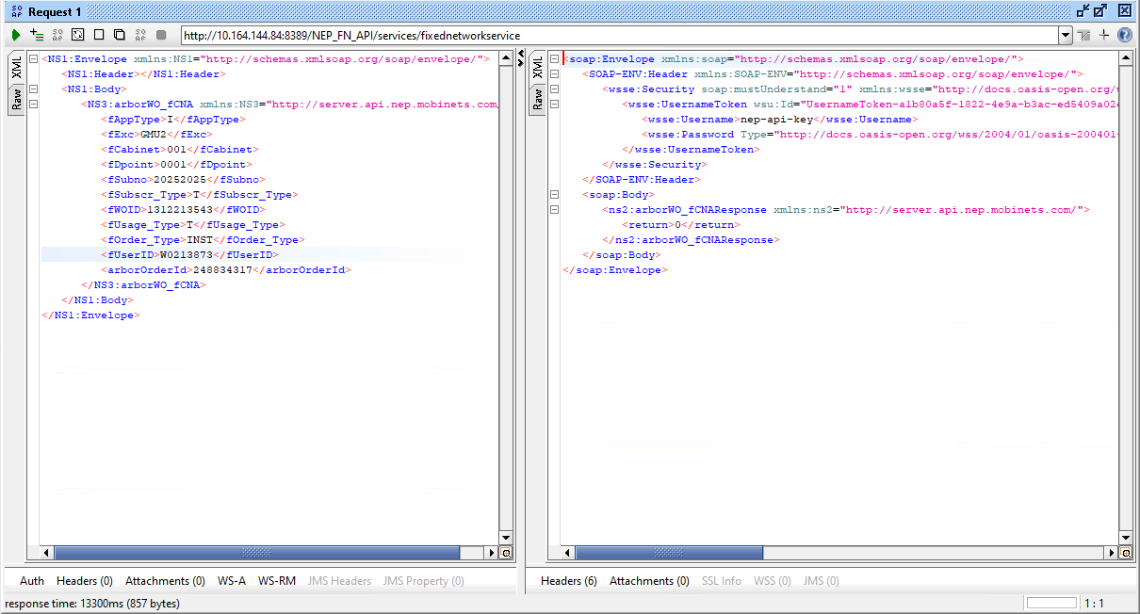Click the create empty request square icon

coord(99,35)
